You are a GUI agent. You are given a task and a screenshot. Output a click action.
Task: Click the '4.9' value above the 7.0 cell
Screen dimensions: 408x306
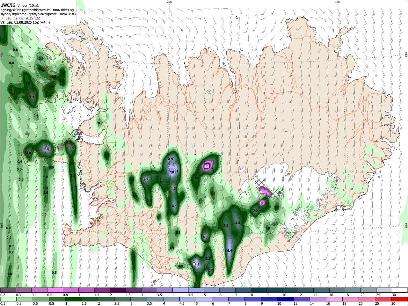[171, 159]
